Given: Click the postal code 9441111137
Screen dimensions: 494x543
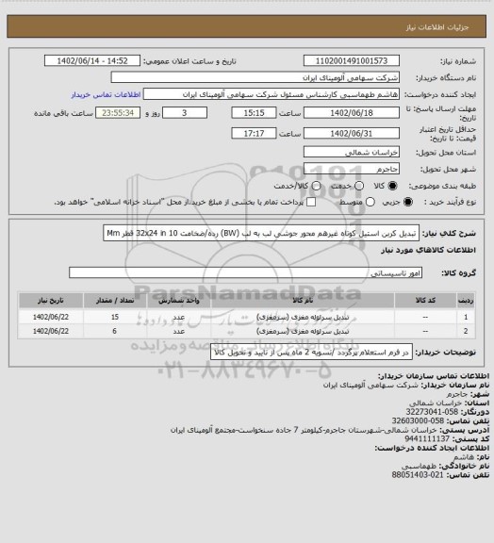Looking at the screenshot, I should click(427, 438).
